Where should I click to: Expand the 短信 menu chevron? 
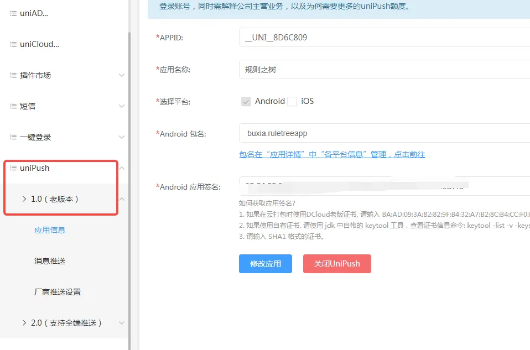[122, 106]
